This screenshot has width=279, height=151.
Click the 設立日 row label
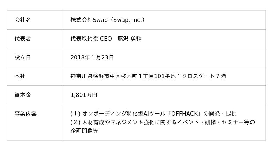[23, 57]
